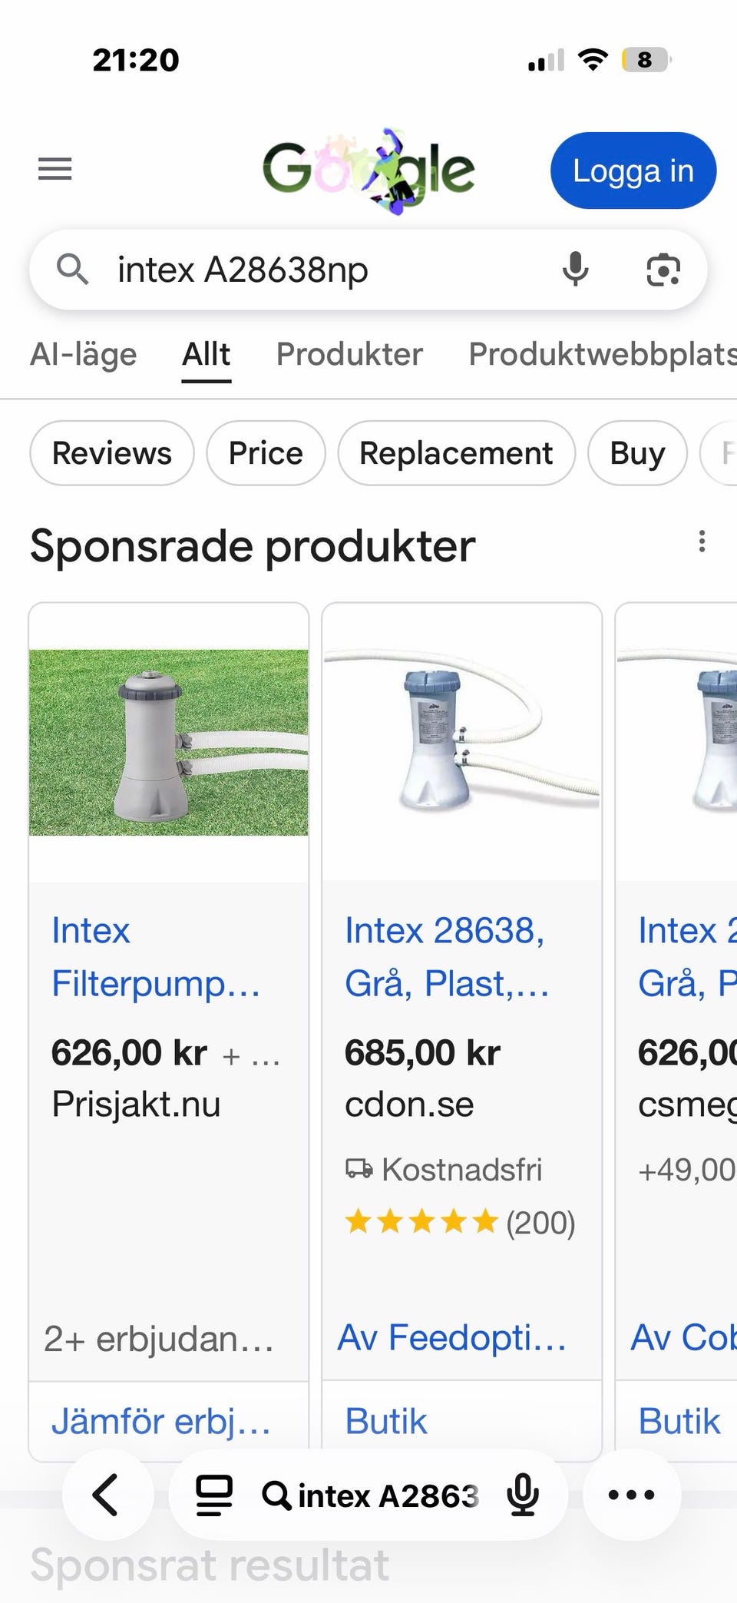Open the bottom bar more options ellipsis

pos(631,1495)
